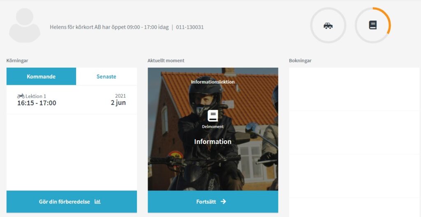The image size is (421, 217).
Task: Click the Körningar section heading
Action: pos(17,61)
